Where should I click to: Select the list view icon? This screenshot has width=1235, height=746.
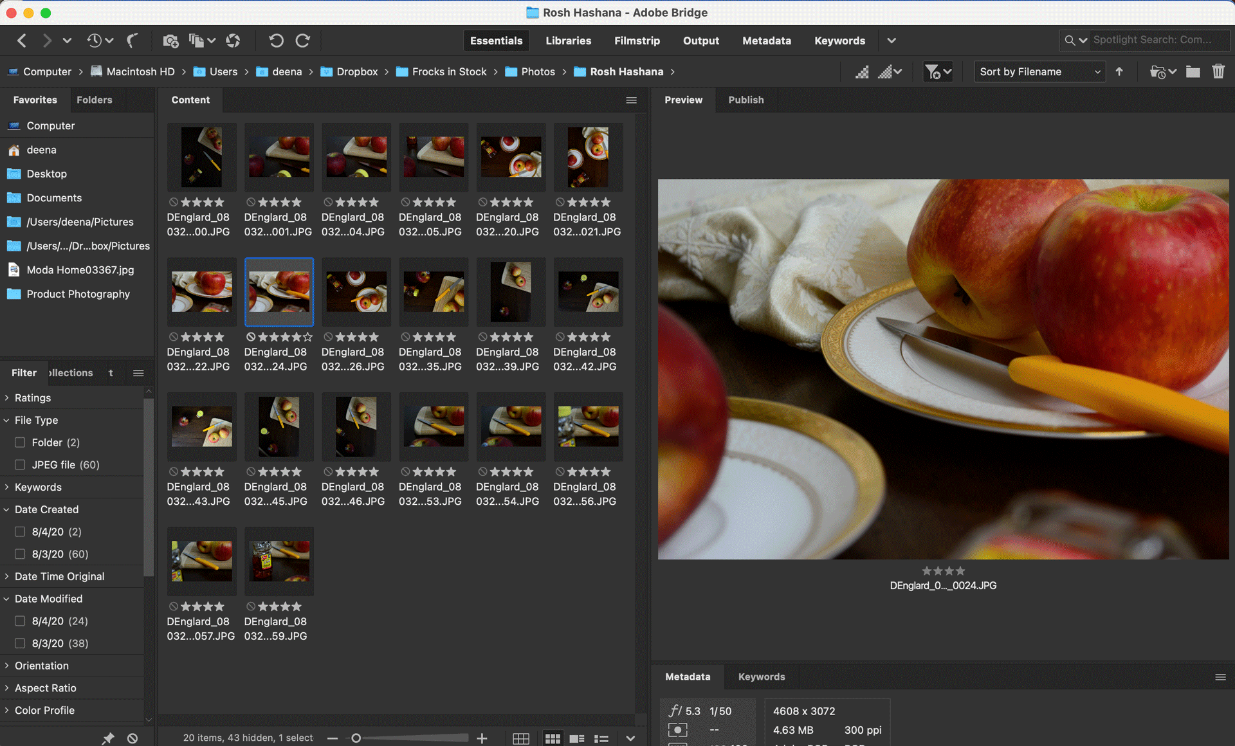click(x=601, y=738)
